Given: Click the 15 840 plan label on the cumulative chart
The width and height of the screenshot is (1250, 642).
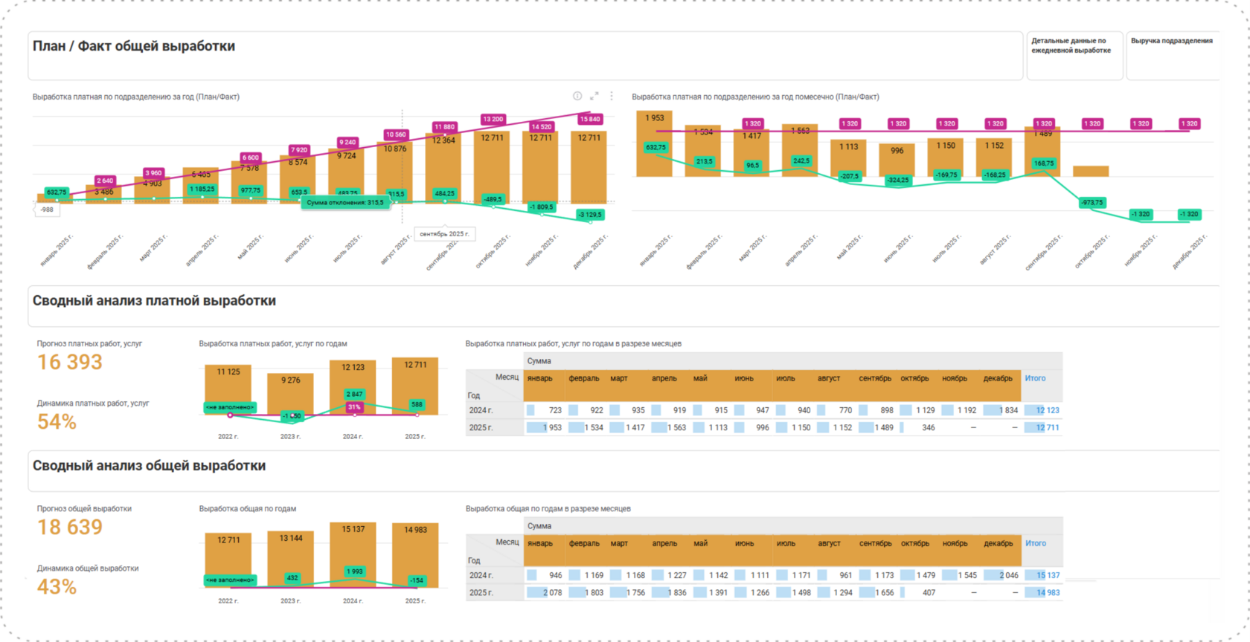Looking at the screenshot, I should pyautogui.click(x=590, y=119).
